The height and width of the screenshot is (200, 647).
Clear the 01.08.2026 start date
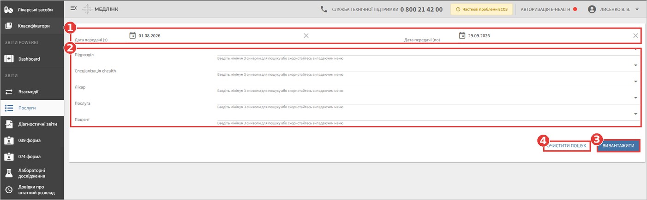coord(306,35)
